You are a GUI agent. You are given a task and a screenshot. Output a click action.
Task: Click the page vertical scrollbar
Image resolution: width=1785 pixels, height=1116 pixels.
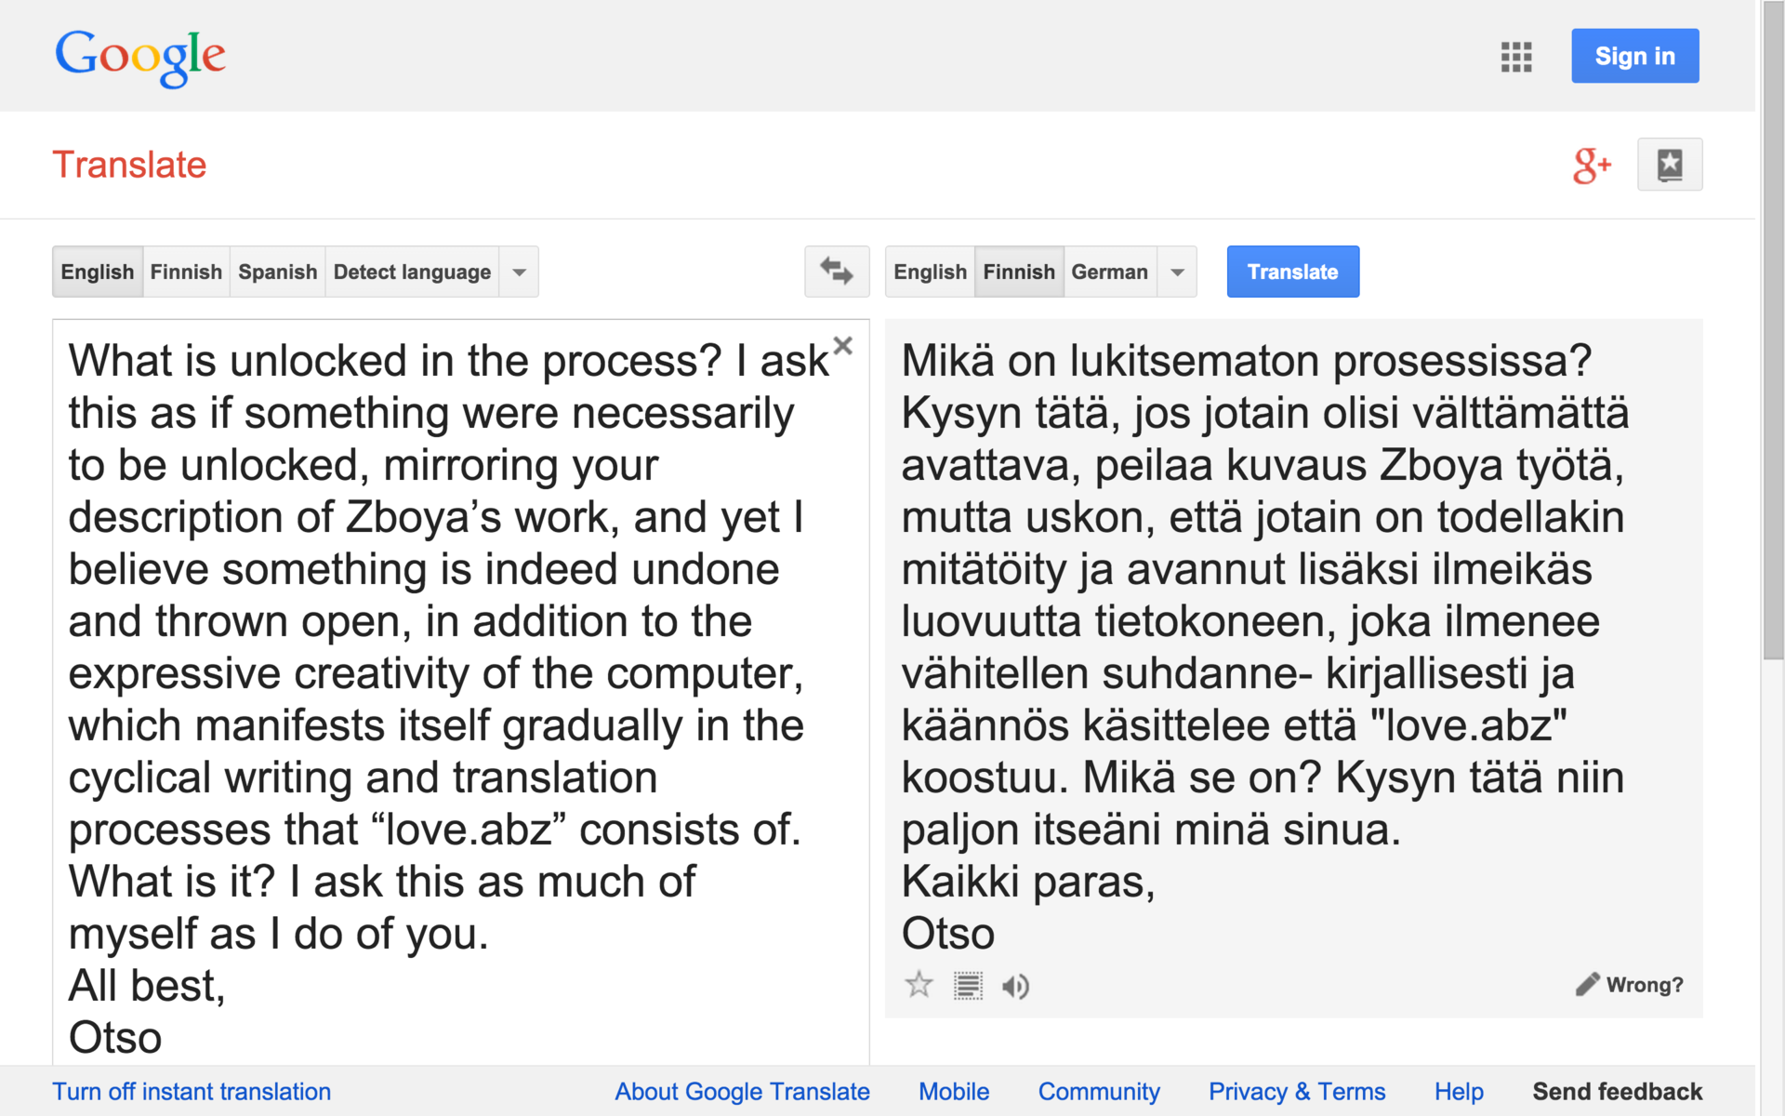pyautogui.click(x=1772, y=372)
